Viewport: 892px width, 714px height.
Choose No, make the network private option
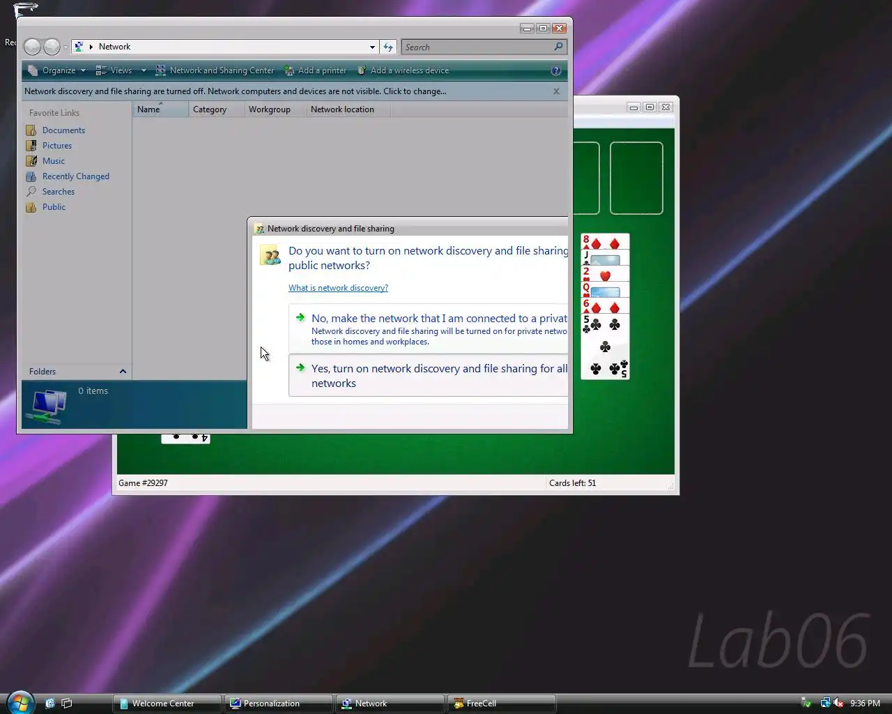428,329
